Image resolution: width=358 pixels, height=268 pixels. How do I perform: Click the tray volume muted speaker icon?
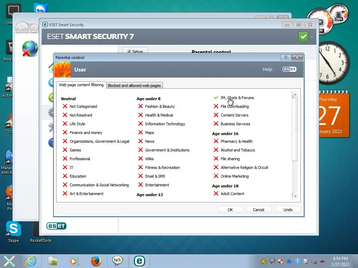(x=322, y=261)
